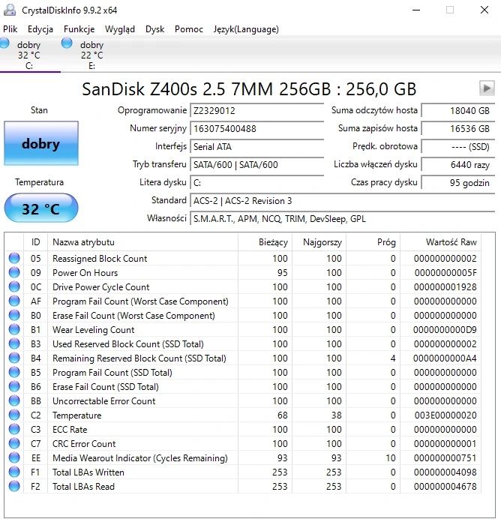501x519 pixels.
Task: Click the Interfejs field Serial ATA
Action: 256,147
